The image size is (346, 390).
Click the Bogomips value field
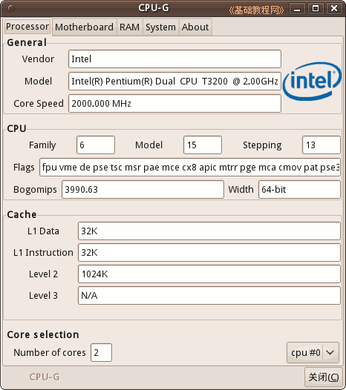(x=143, y=190)
